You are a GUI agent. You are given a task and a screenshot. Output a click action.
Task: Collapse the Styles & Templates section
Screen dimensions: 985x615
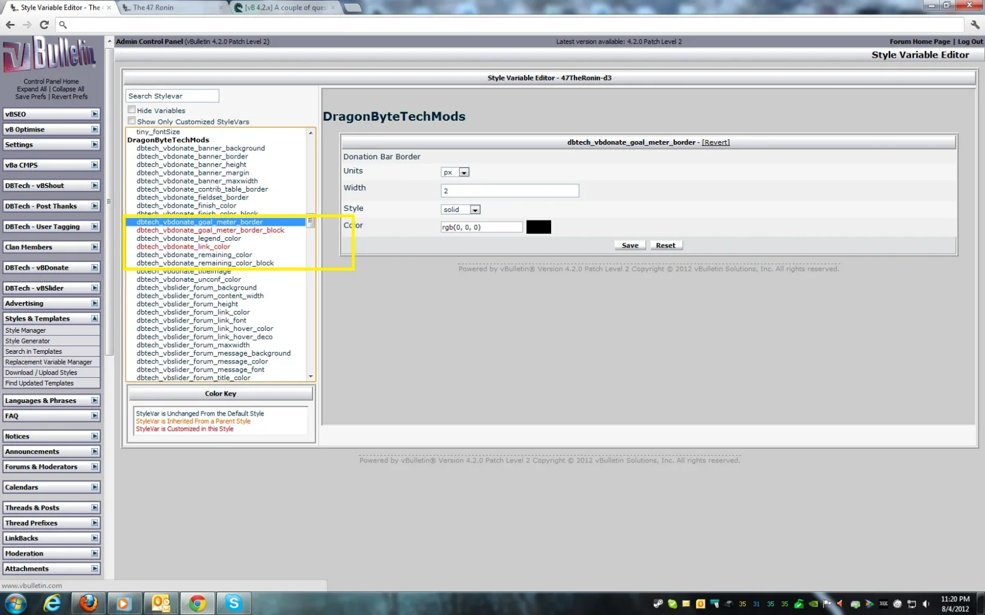(51, 318)
